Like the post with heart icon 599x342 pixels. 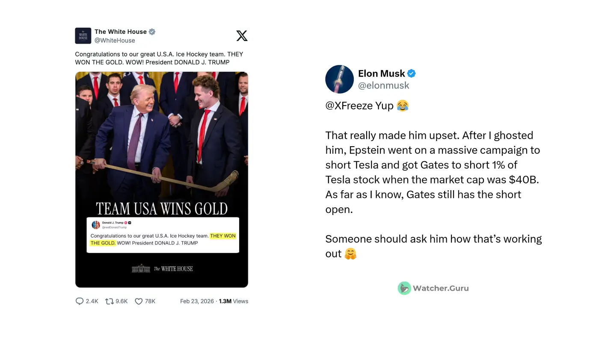click(139, 301)
